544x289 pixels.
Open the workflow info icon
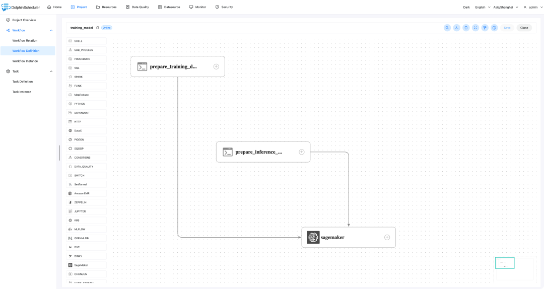(x=494, y=28)
